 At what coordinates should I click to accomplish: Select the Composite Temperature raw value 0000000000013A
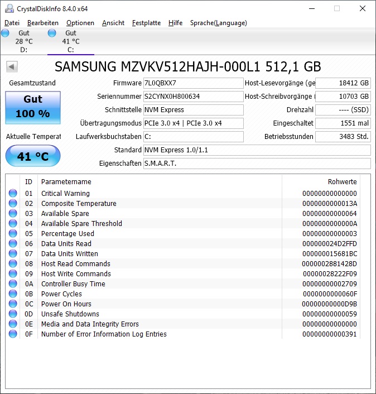coord(330,203)
